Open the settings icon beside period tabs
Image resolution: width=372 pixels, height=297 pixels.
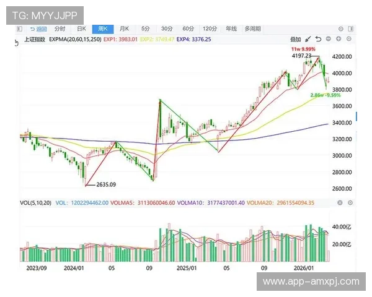[x=340, y=29]
